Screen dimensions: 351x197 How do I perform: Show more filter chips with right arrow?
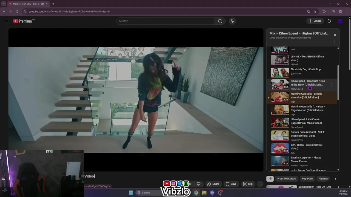(x=335, y=179)
